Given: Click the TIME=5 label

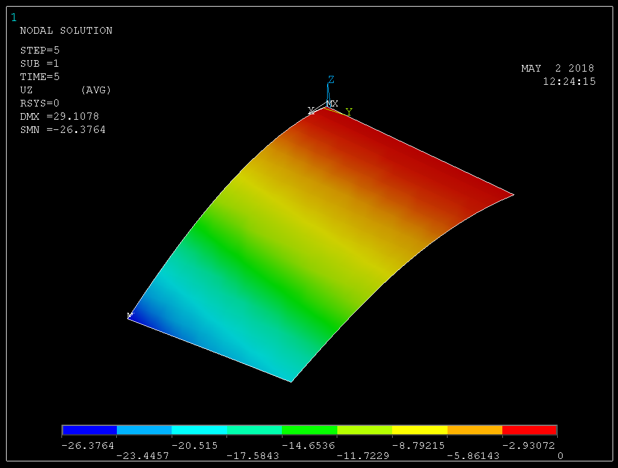Looking at the screenshot, I should (x=40, y=77).
